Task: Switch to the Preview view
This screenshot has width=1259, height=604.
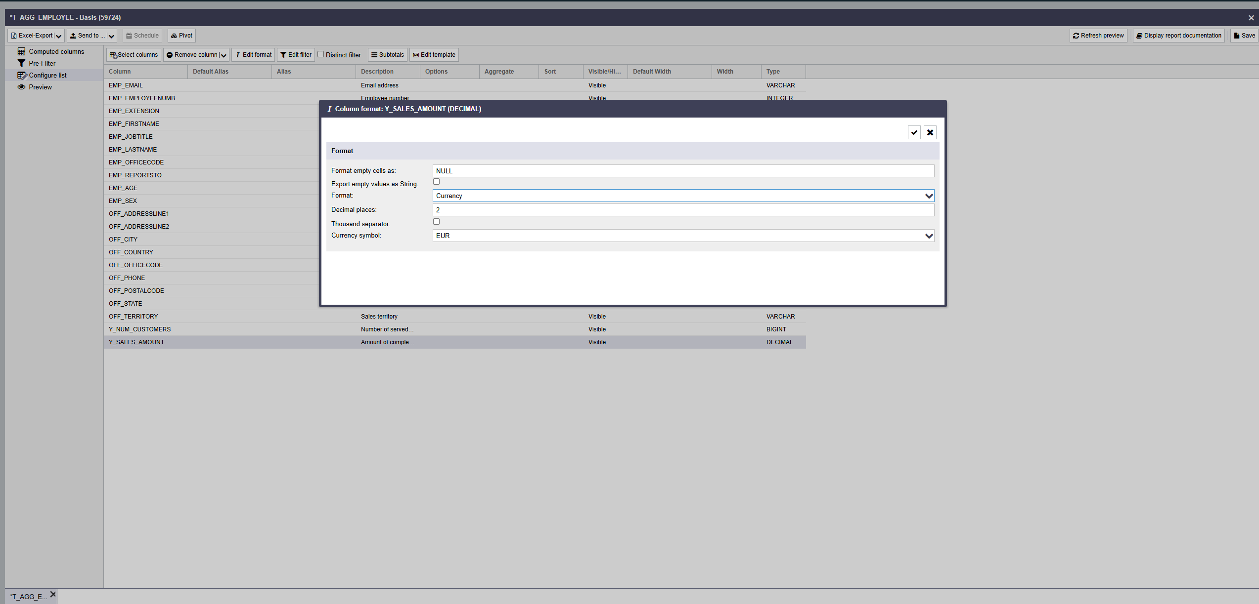Action: pyautogui.click(x=40, y=87)
